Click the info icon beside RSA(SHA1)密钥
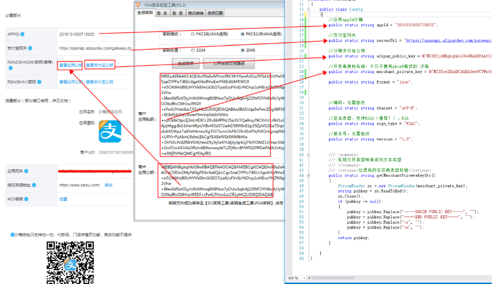The height and width of the screenshot is (284, 493). coord(39,82)
